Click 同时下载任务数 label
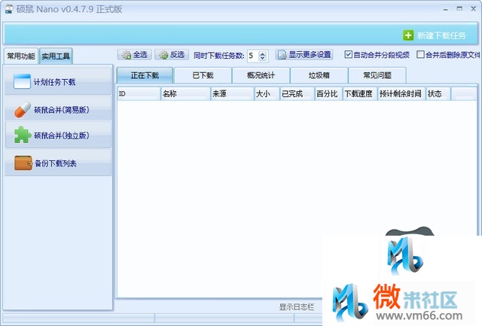The height and width of the screenshot is (326, 482). tap(219, 55)
